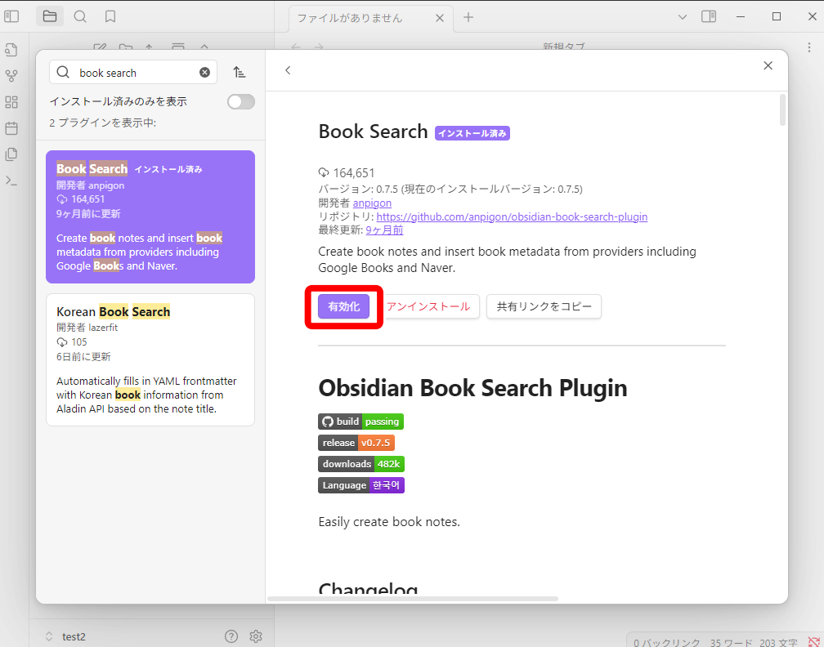Image resolution: width=824 pixels, height=647 pixels.
Task: Click the 'Easily create book notes.' text
Action: pos(389,522)
